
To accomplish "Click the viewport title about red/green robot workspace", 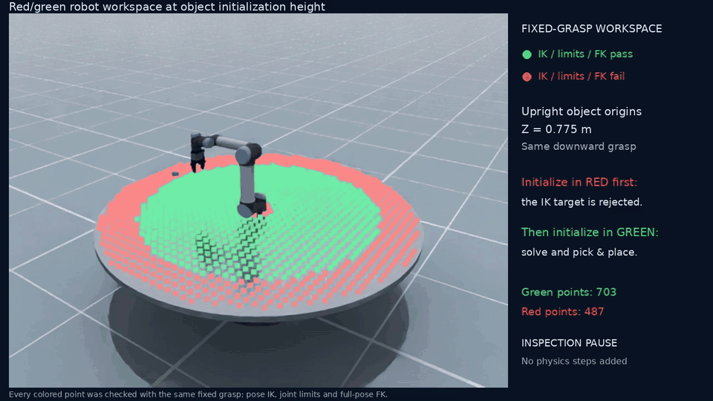I will pos(167,7).
